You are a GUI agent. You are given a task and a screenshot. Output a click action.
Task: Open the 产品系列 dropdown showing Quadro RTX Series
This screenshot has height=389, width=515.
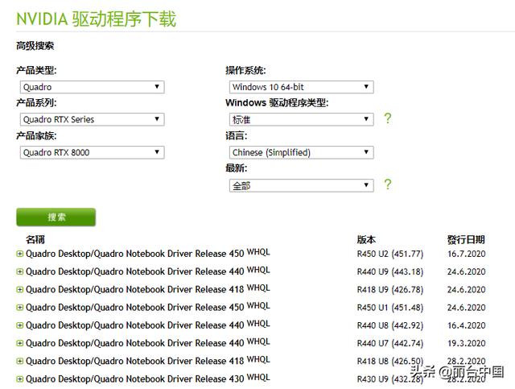tap(92, 119)
